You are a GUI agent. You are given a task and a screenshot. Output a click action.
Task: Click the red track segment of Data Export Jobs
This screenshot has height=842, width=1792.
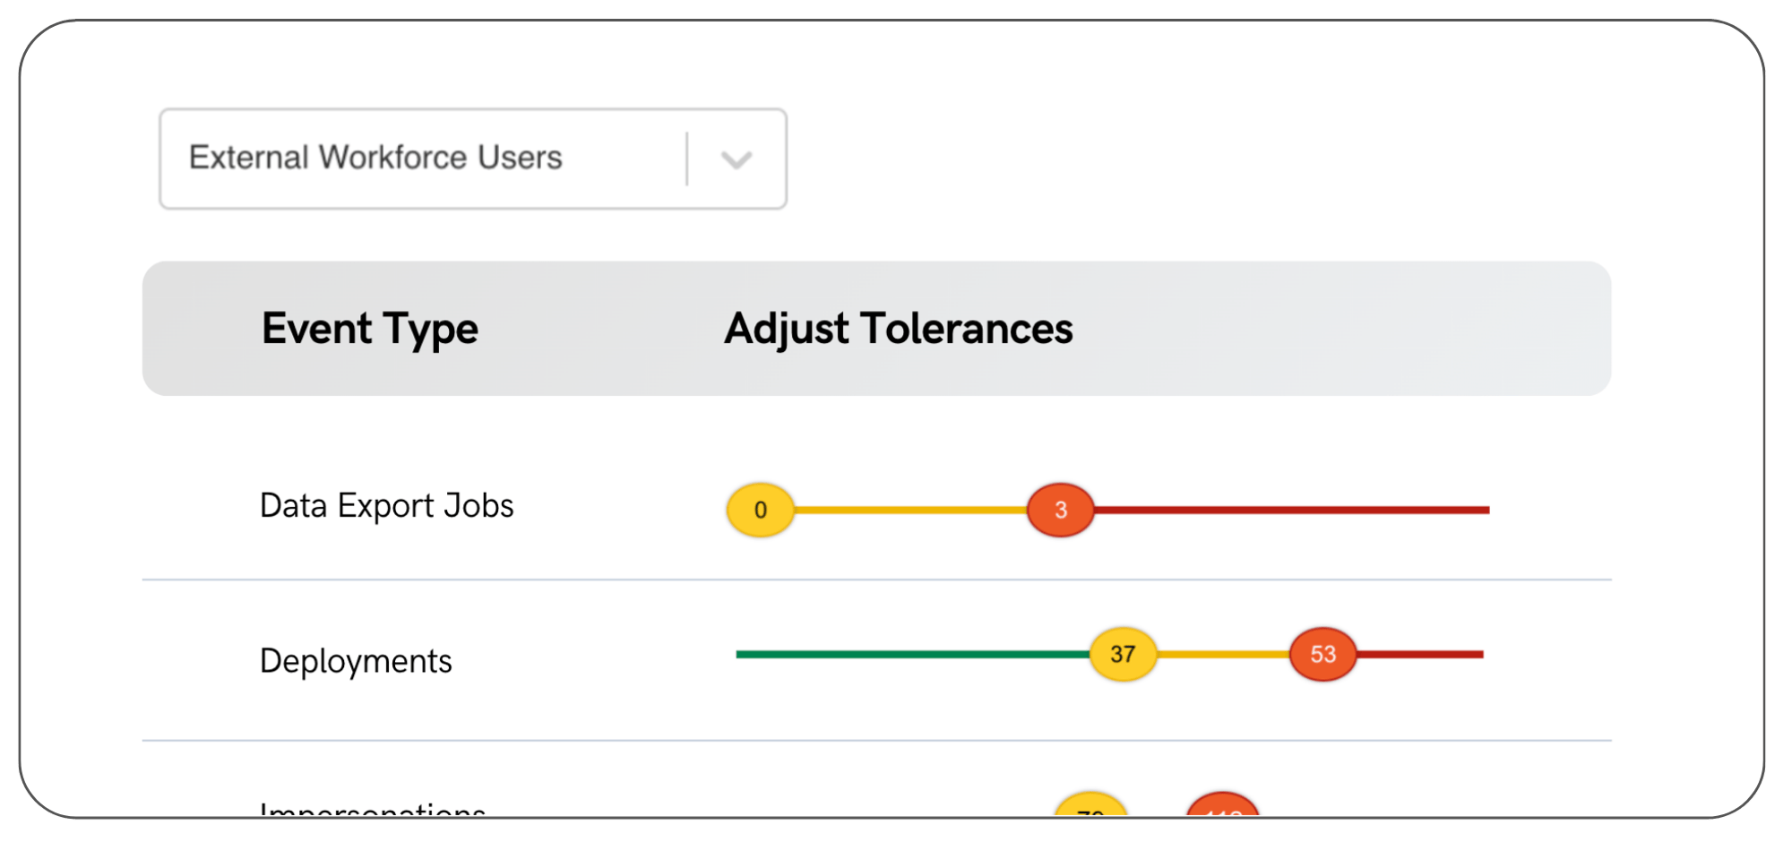1290,510
